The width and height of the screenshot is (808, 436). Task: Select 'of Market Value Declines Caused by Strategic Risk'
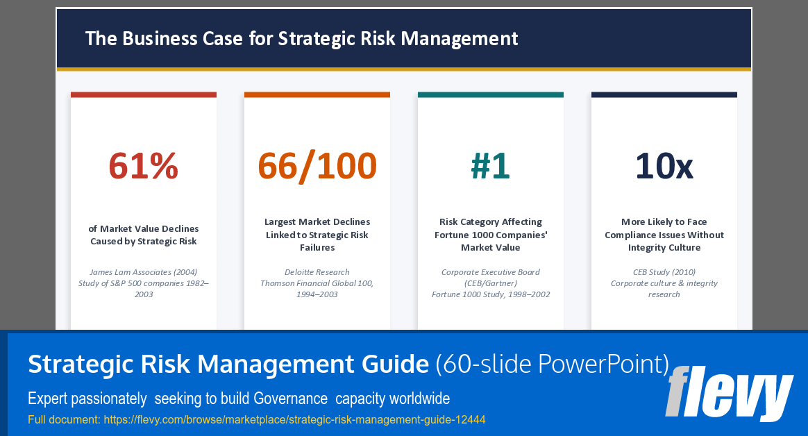[143, 235]
